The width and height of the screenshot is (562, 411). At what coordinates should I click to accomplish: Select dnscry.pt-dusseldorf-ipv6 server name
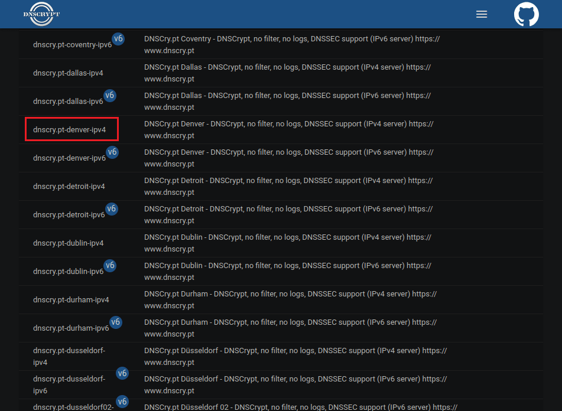pos(69,384)
